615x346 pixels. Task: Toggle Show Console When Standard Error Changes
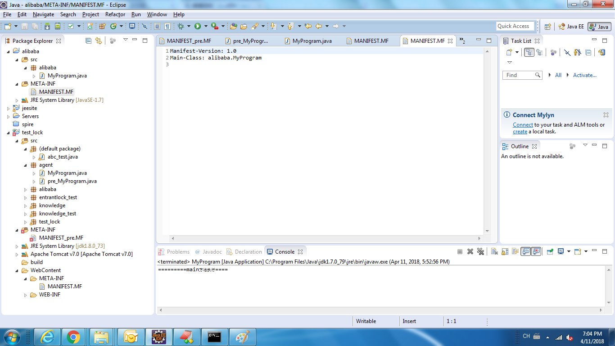536,252
